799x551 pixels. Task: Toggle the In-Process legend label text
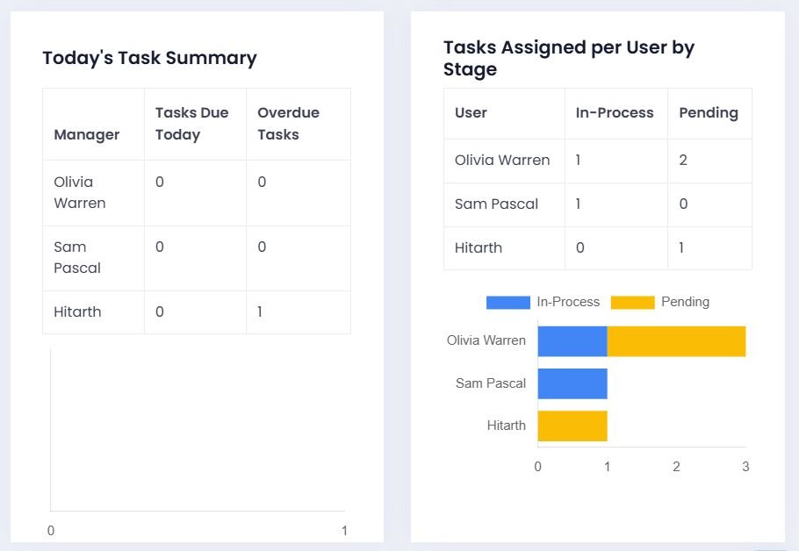click(568, 302)
